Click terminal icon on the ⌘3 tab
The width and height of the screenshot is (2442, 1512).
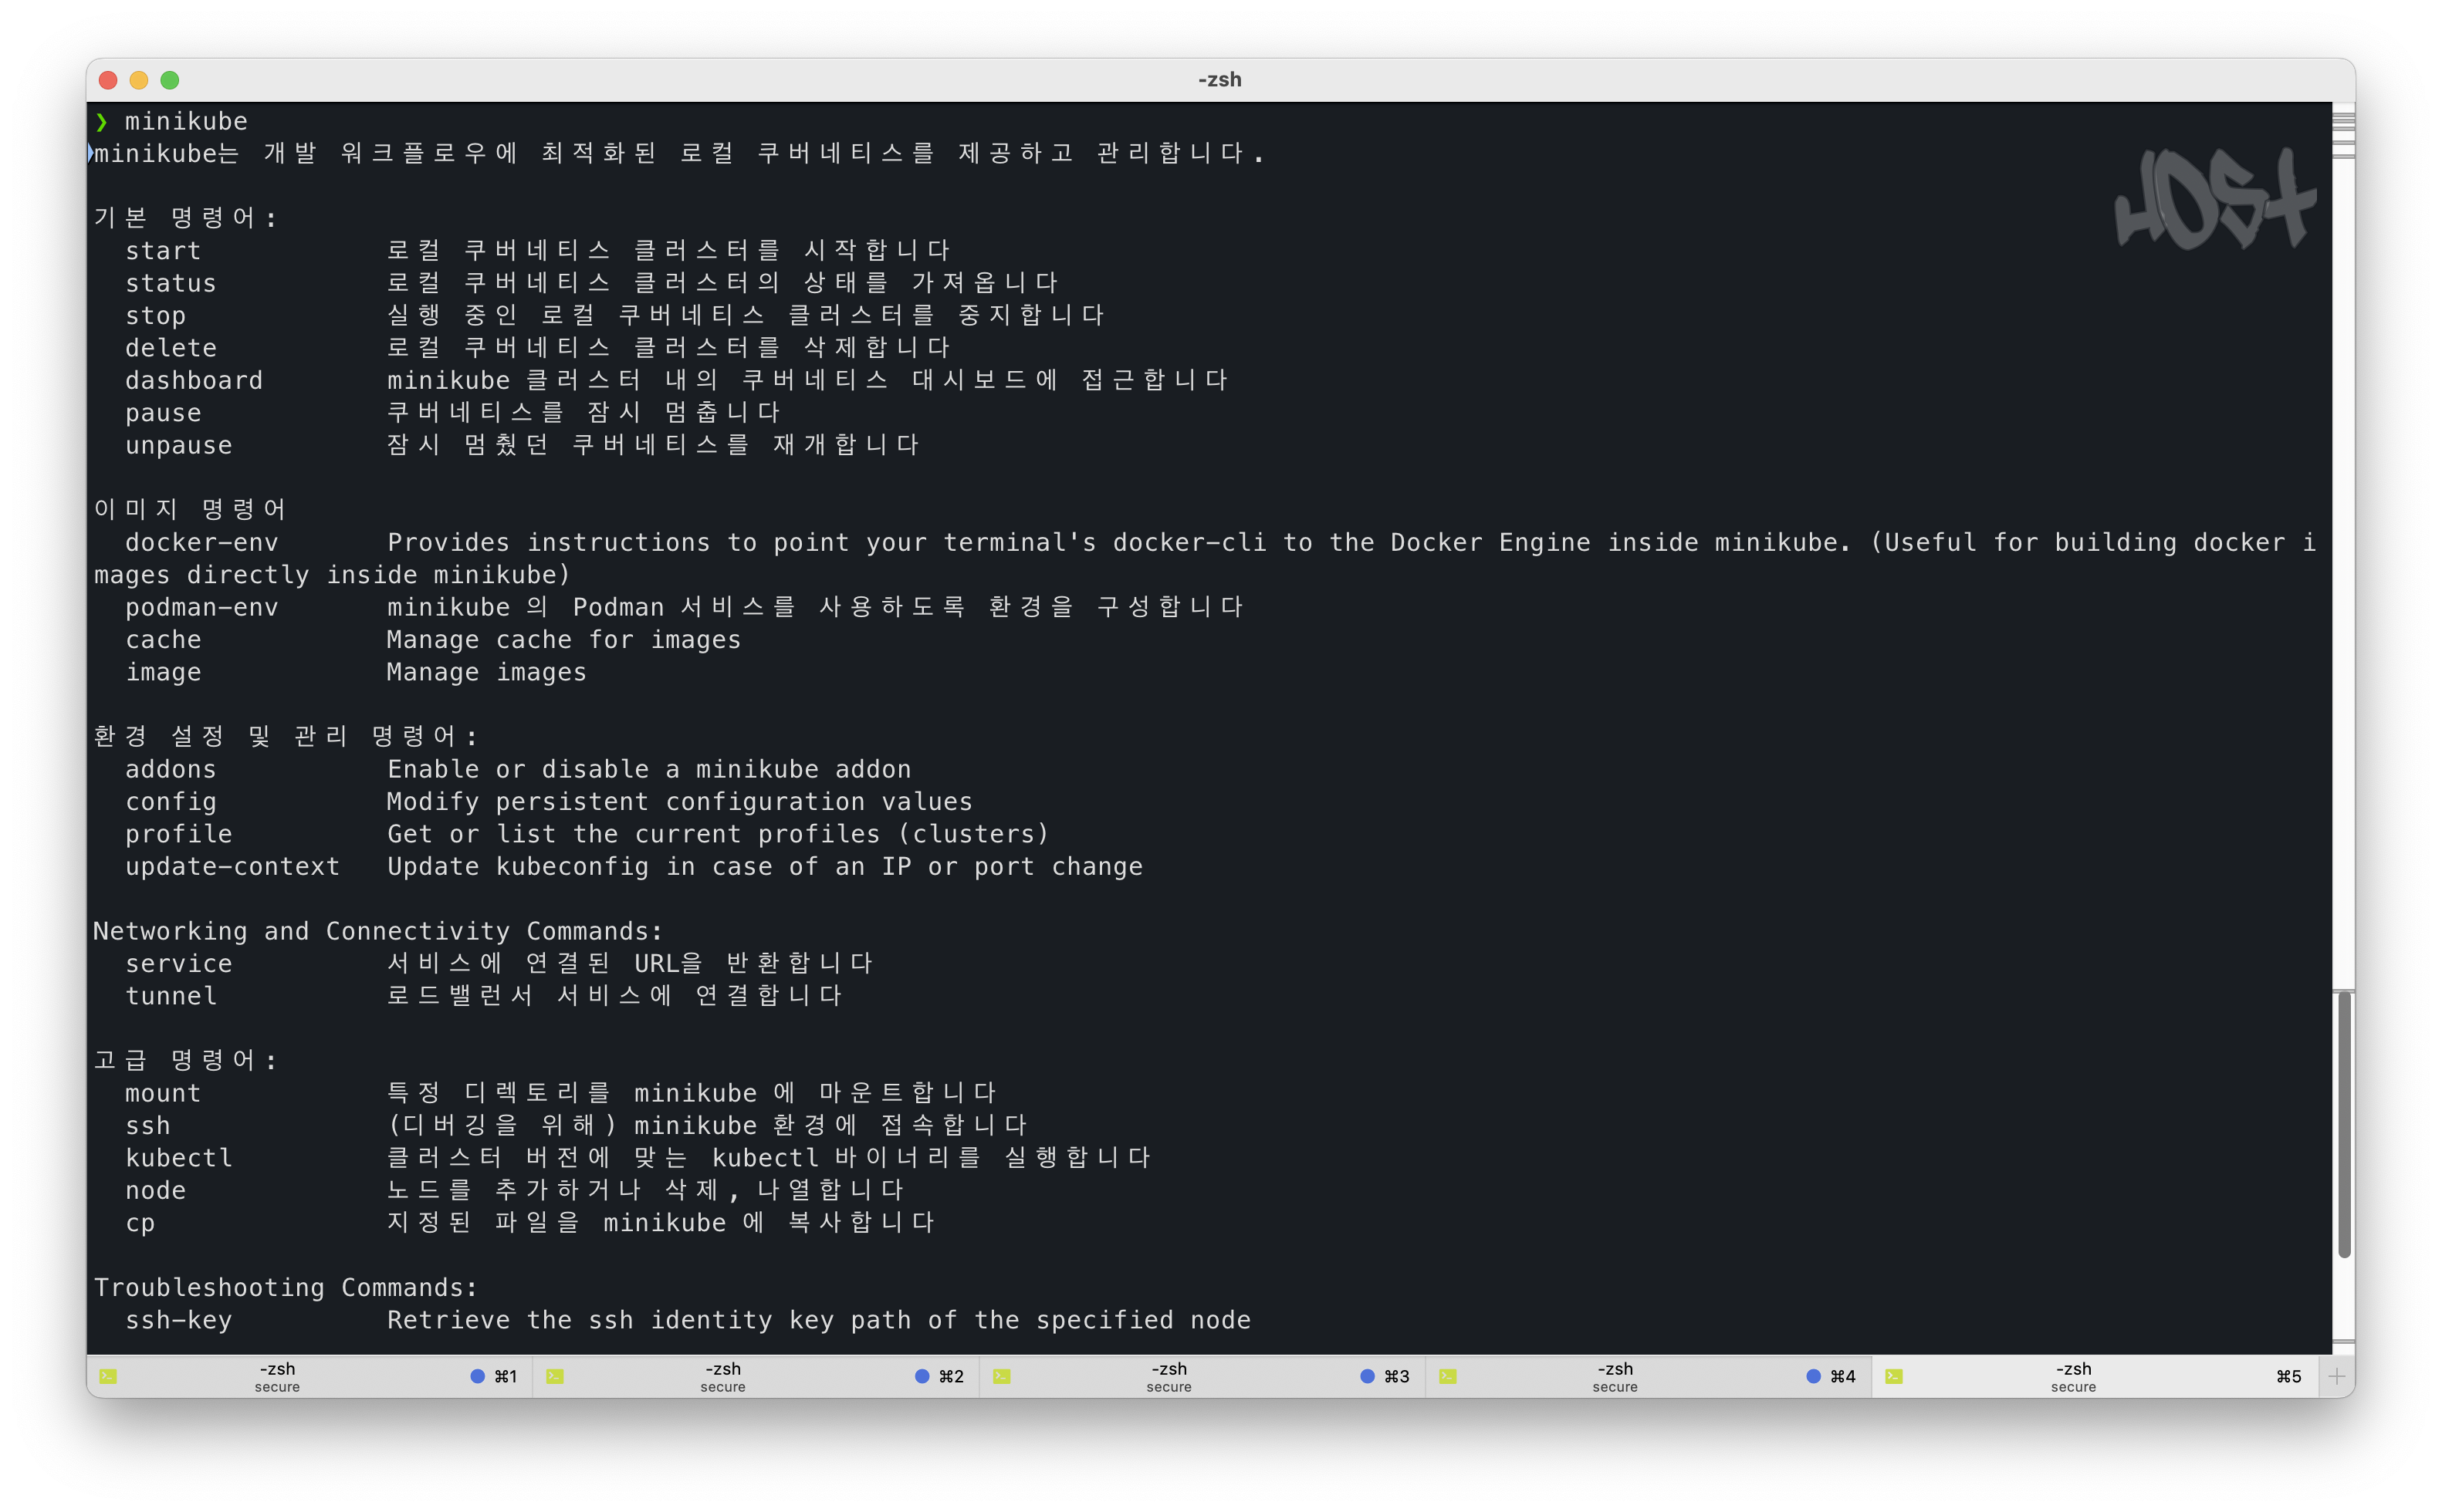click(1000, 1377)
